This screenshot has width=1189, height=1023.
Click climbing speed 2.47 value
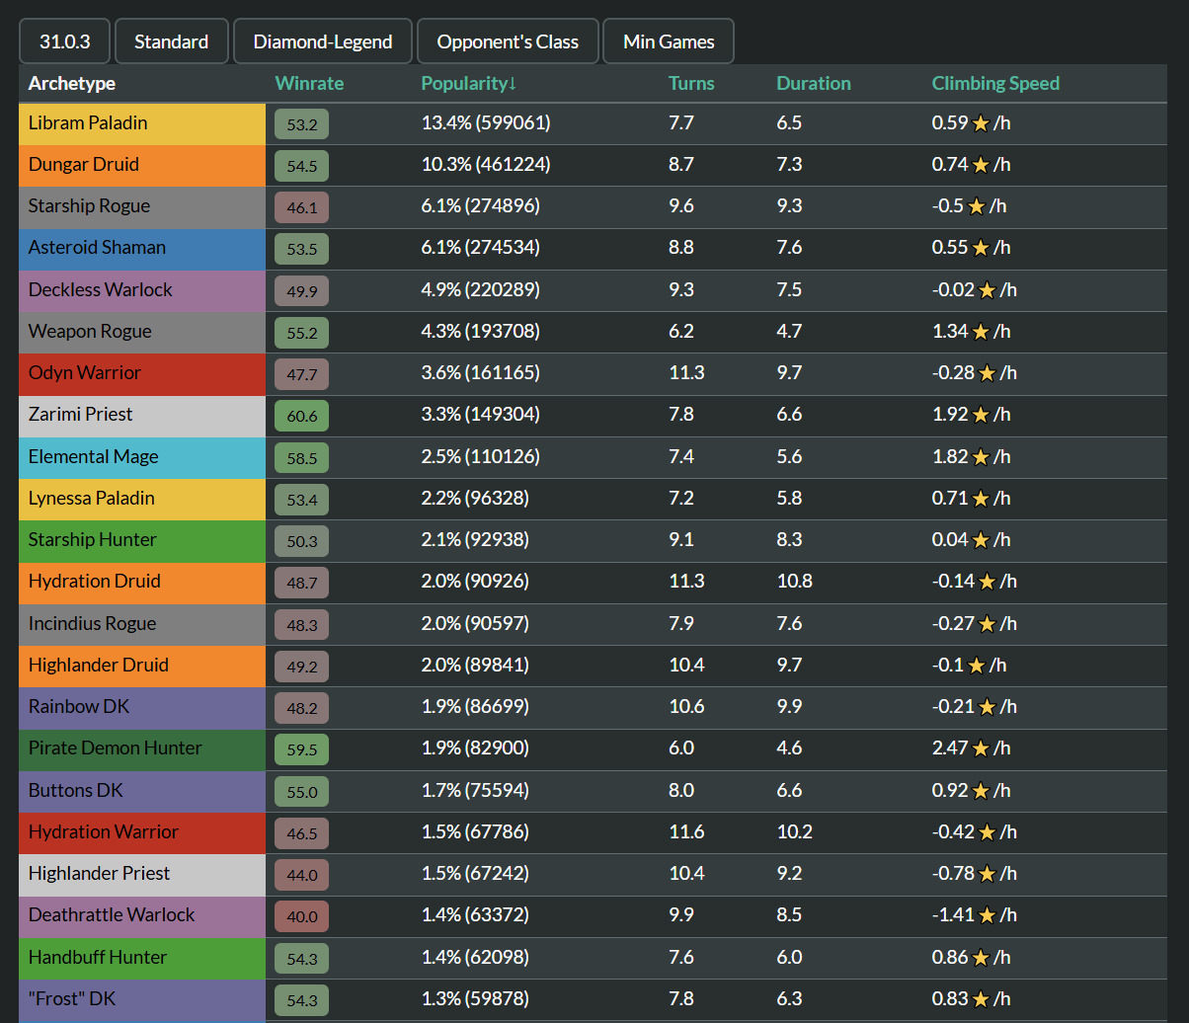coord(950,748)
